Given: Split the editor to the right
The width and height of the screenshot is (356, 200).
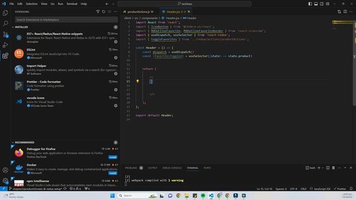Looking at the screenshot, I should tap(345, 12).
